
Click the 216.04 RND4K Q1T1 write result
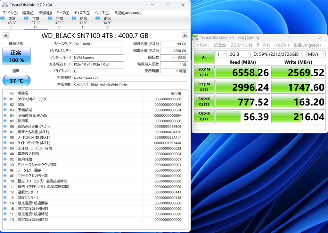click(x=298, y=116)
